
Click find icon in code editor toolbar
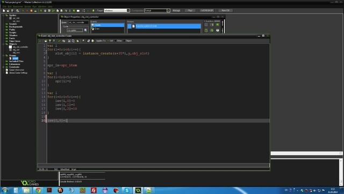pos(83,41)
